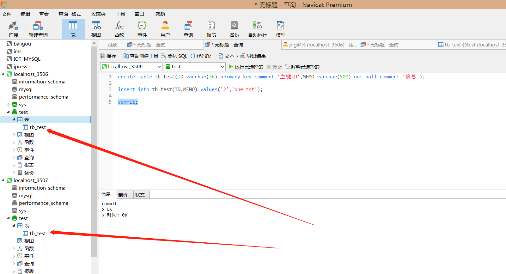Open dropdown arrow next to 连接 icon
Viewport: 506px width, 274px height.
(25, 29)
